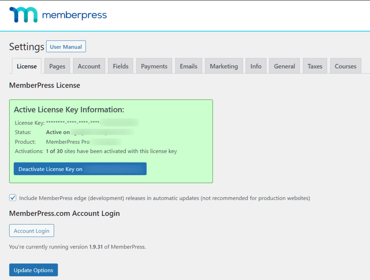Image resolution: width=370 pixels, height=280 pixels.
Task: Click the Update Options button
Action: pyautogui.click(x=33, y=270)
